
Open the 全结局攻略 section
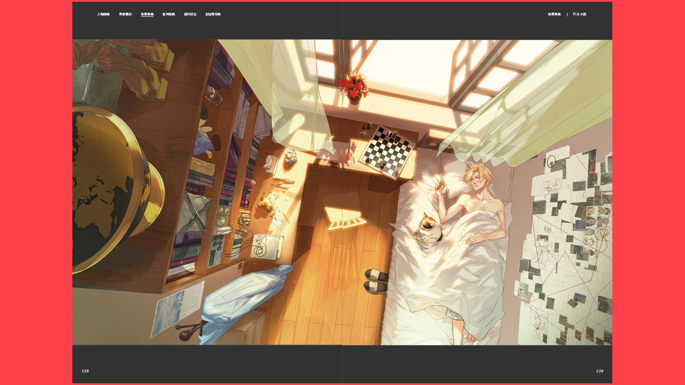(x=213, y=14)
